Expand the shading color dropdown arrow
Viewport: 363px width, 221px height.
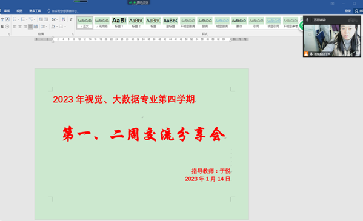pos(57,27)
